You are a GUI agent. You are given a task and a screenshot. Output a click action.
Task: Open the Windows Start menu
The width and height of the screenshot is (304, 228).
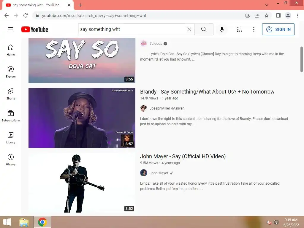point(7,222)
